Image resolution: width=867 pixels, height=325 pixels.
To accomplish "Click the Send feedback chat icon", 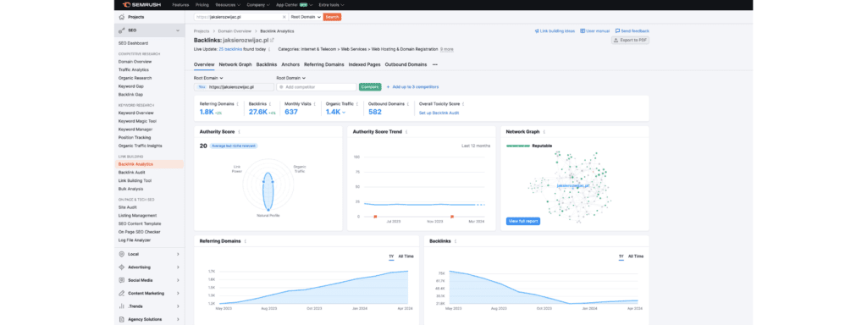I will (617, 31).
